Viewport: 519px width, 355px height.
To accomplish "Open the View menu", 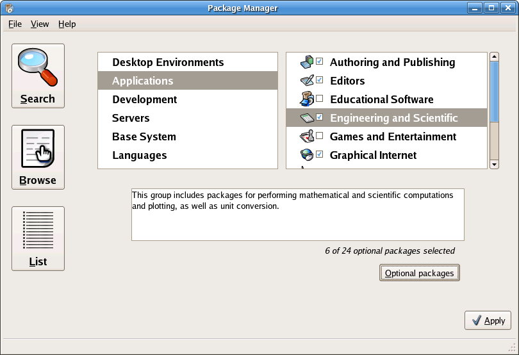I will click(40, 24).
